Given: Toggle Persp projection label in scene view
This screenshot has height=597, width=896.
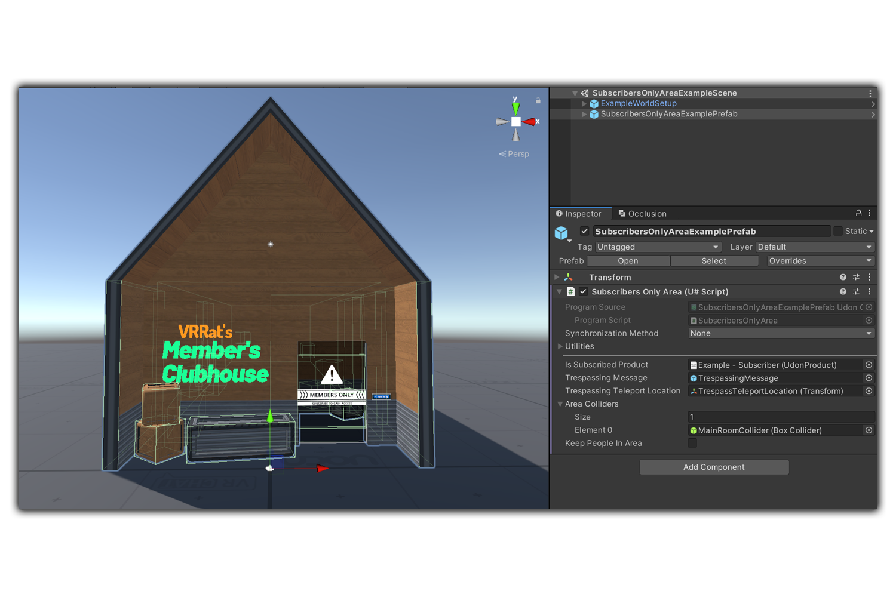Looking at the screenshot, I should tap(514, 154).
